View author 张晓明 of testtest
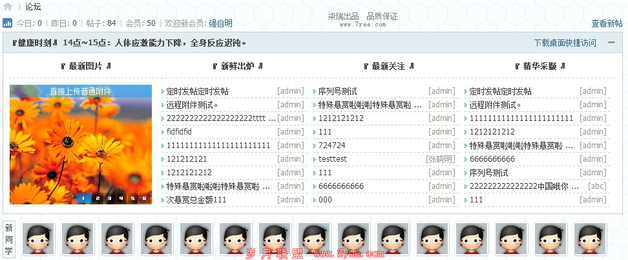 [441, 159]
